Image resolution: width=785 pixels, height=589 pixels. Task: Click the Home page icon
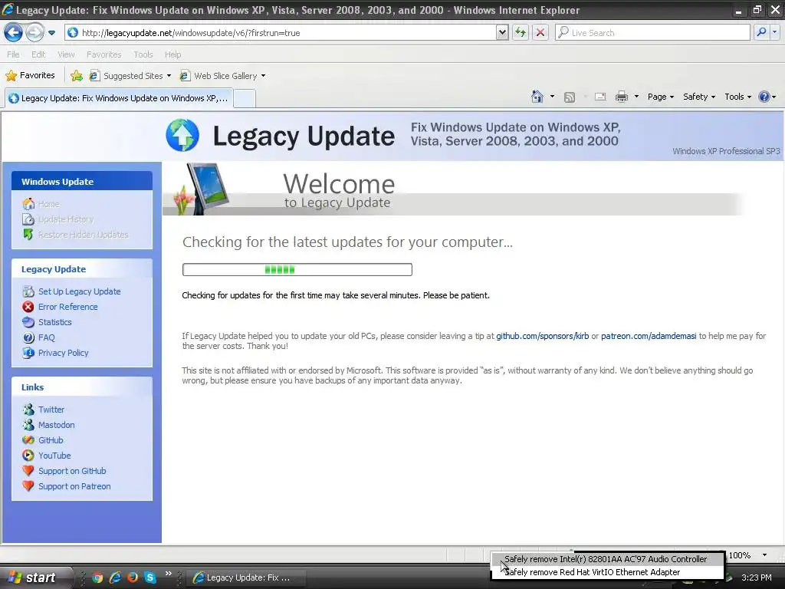point(537,97)
